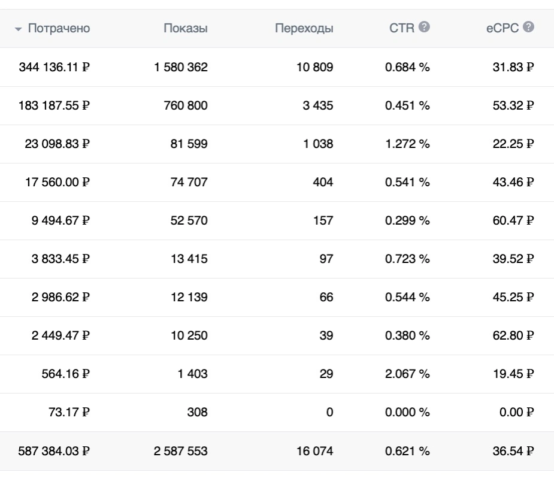The width and height of the screenshot is (554, 478).
Task: Select the 12 139 impressions cell
Action: point(189,297)
